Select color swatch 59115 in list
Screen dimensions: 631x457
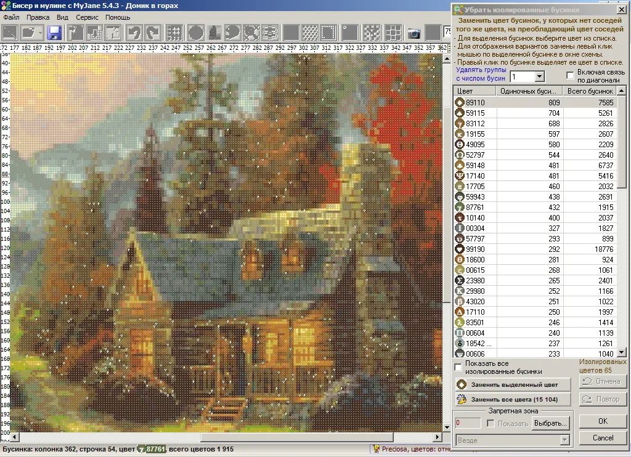coord(460,113)
